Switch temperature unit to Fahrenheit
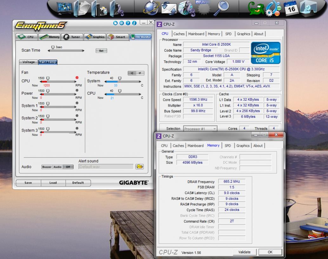 [x=140, y=73]
